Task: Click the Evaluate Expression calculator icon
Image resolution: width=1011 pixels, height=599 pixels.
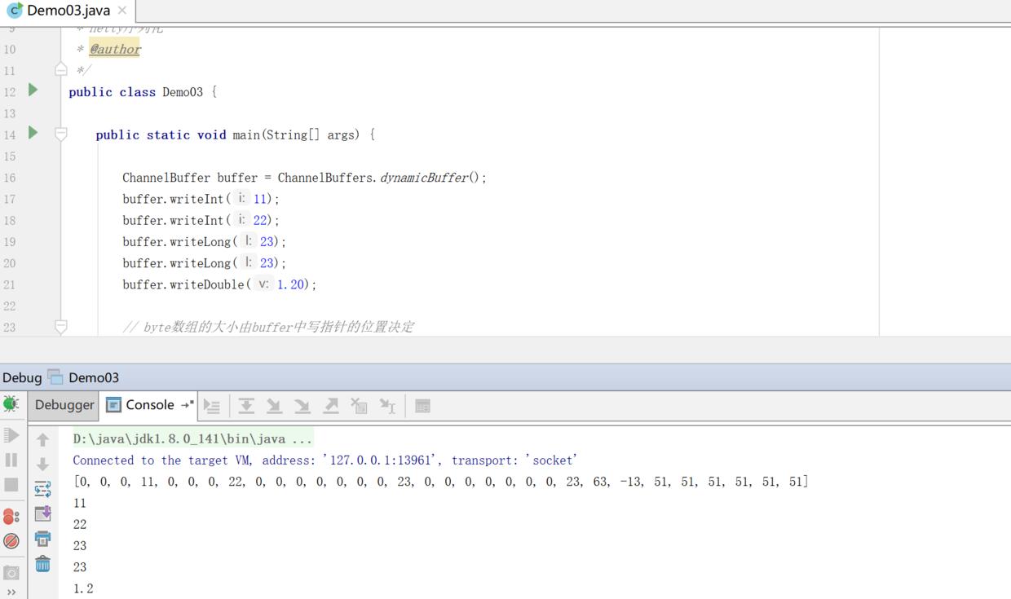Action: [422, 406]
